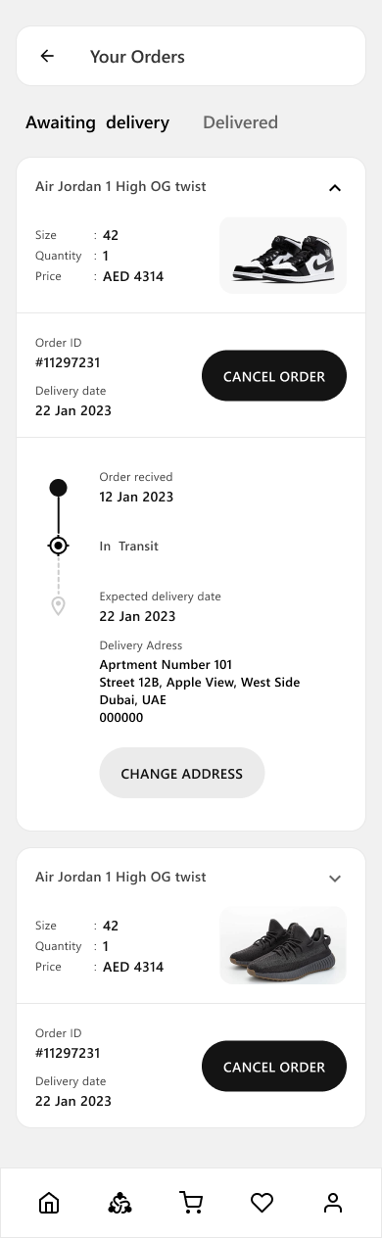Click the Your Orders header title
Viewport: 382px width, 1238px height.
click(137, 57)
